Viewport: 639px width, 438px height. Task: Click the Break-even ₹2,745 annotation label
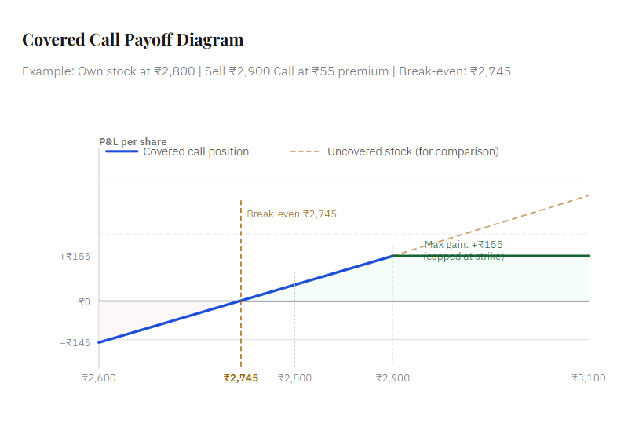pyautogui.click(x=291, y=214)
